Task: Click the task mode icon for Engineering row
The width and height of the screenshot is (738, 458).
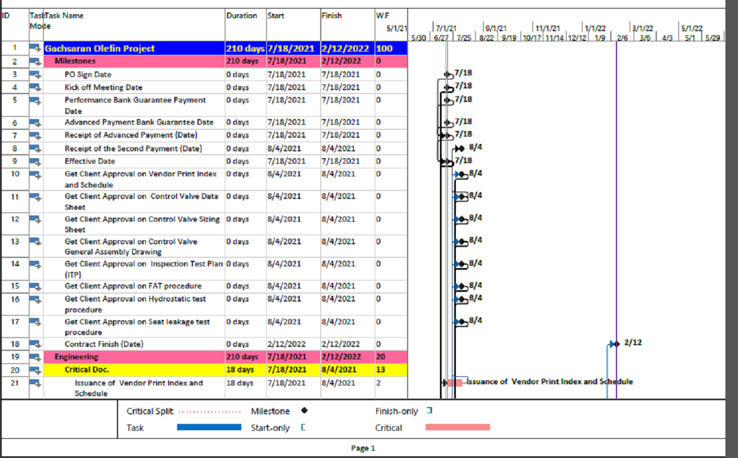Action: tap(36, 357)
